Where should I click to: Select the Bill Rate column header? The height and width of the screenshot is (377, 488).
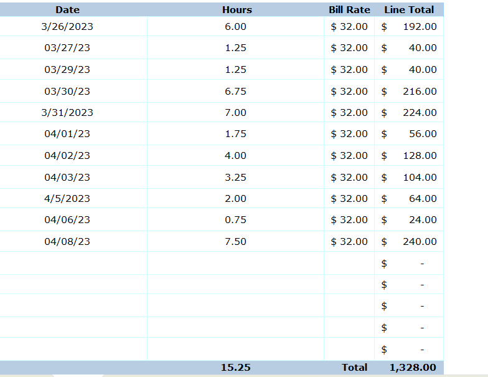point(349,10)
